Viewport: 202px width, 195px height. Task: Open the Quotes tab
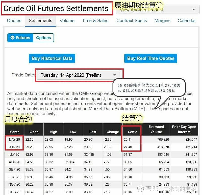click(14, 21)
